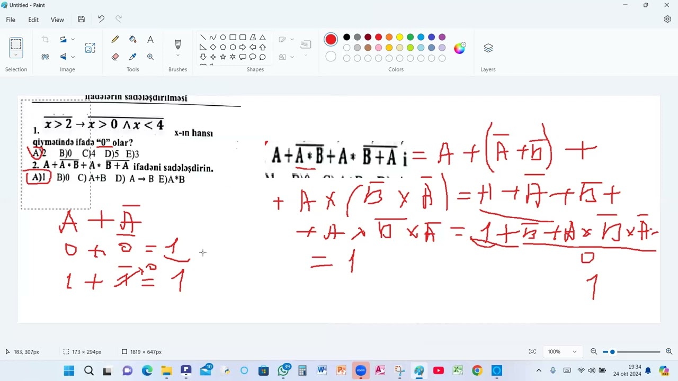Screen dimensions: 678x381
Task: Click the zoom slider handle
Action: tap(612, 351)
